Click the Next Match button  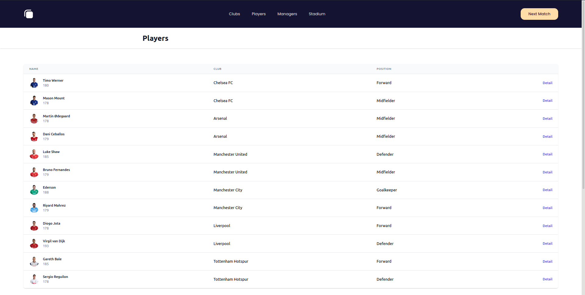[539, 14]
